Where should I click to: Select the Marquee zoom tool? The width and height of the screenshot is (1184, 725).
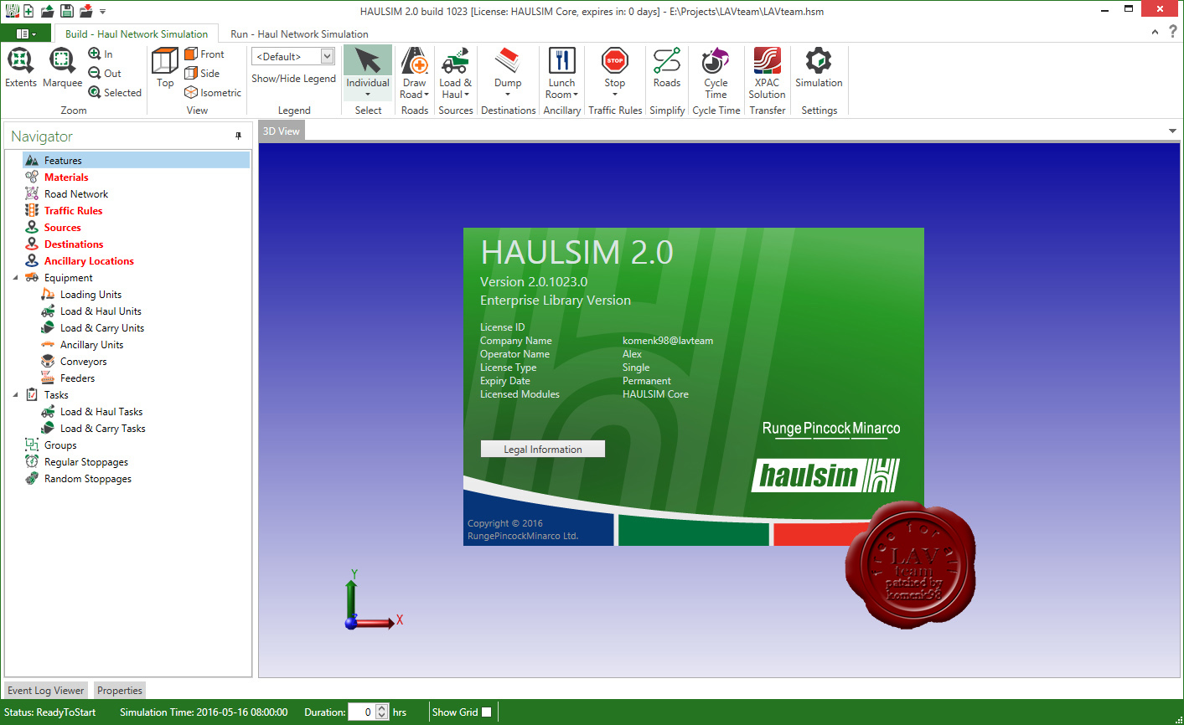pos(62,68)
